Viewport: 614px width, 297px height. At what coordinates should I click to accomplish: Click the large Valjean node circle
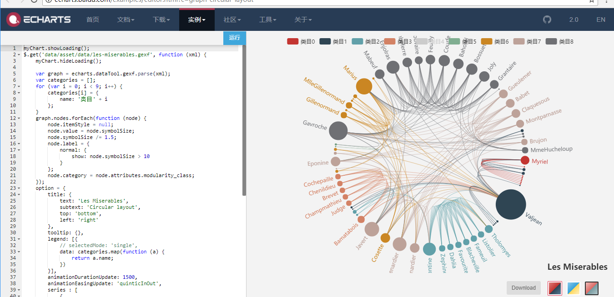tap(511, 205)
